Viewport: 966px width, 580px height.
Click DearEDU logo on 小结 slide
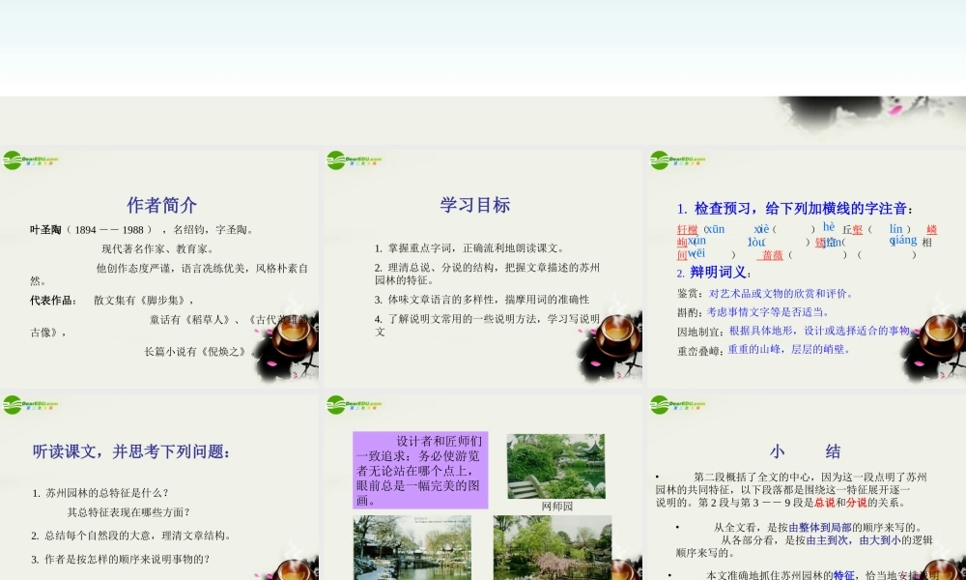coord(678,405)
